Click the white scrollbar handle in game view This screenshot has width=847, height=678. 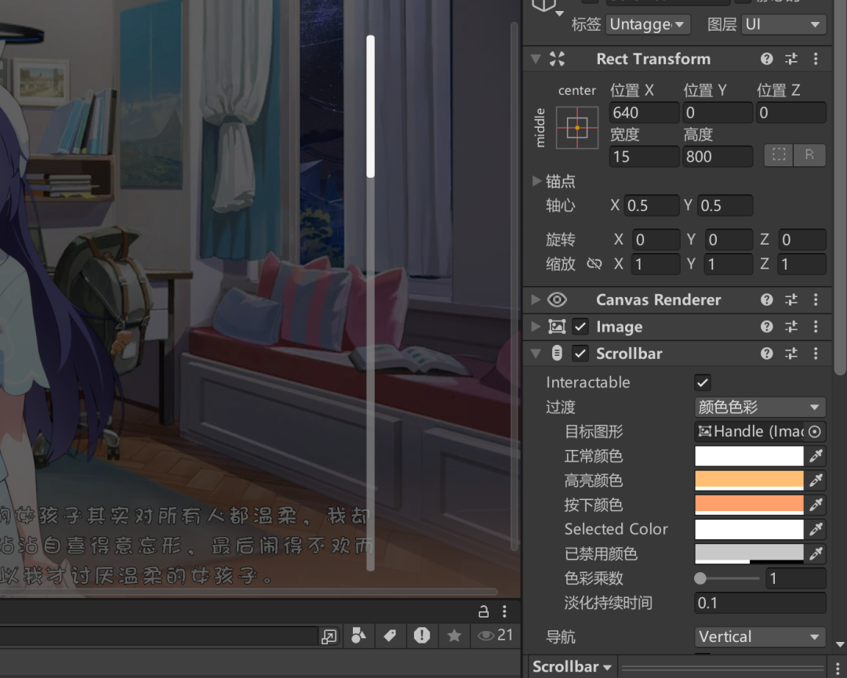[x=370, y=107]
